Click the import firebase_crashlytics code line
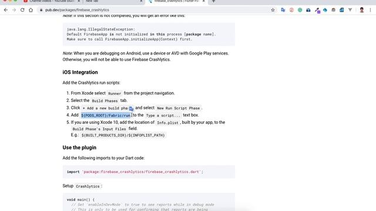Image resolution: width=376 pixels, height=211 pixels. click(135, 172)
